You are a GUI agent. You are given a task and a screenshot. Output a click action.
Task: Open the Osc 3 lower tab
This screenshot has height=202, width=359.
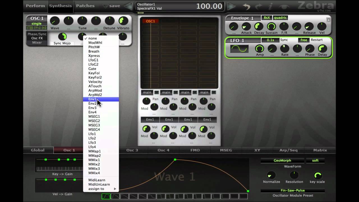[x=132, y=150]
